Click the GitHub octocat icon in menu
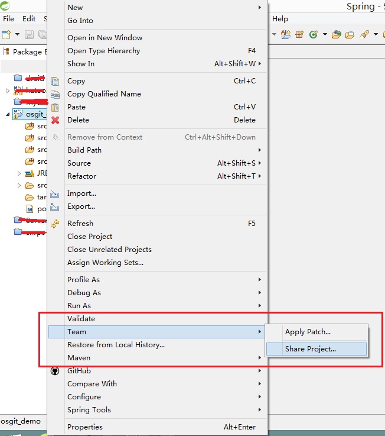The image size is (385, 436). 56,371
